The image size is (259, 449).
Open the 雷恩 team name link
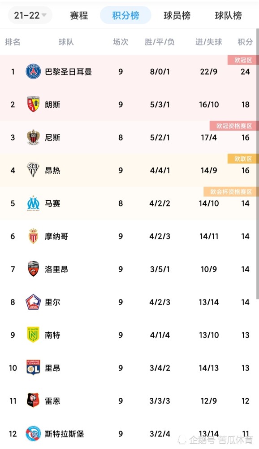tap(52, 401)
